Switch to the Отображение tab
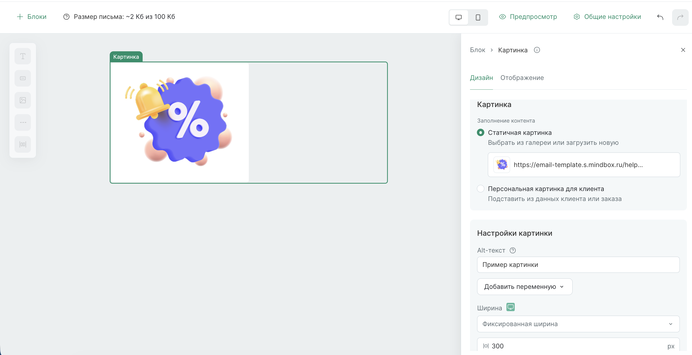Screen dimensions: 692x355 coord(522,78)
